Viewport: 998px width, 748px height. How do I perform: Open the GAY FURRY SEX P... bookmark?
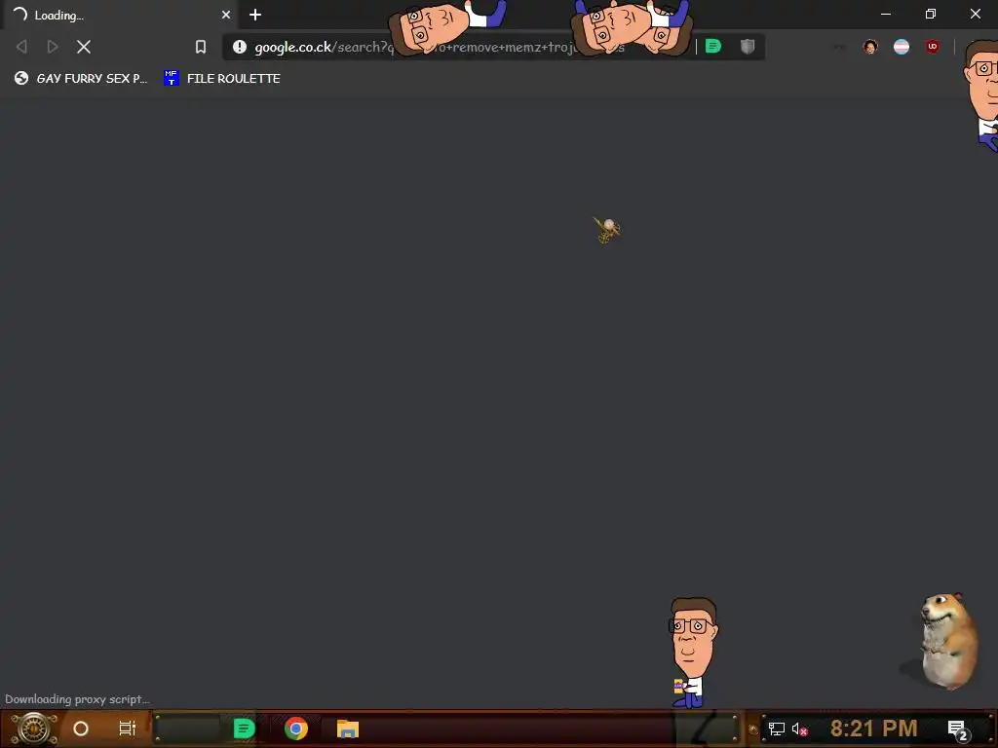click(x=81, y=78)
